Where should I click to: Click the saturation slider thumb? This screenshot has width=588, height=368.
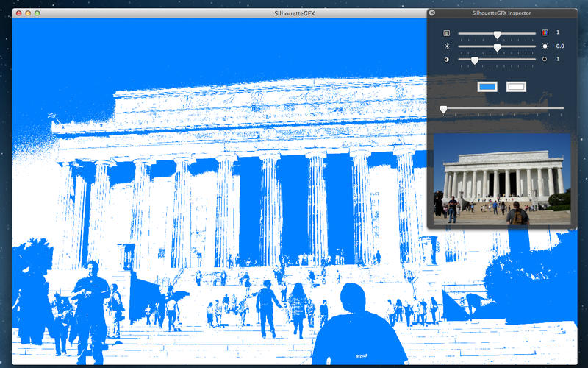(x=497, y=34)
